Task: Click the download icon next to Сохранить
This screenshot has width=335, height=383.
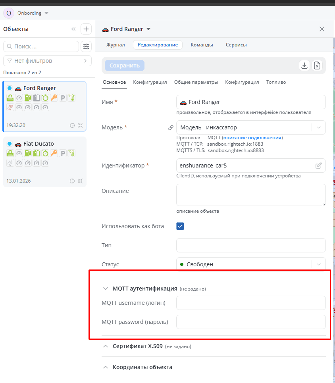Action: pos(304,66)
